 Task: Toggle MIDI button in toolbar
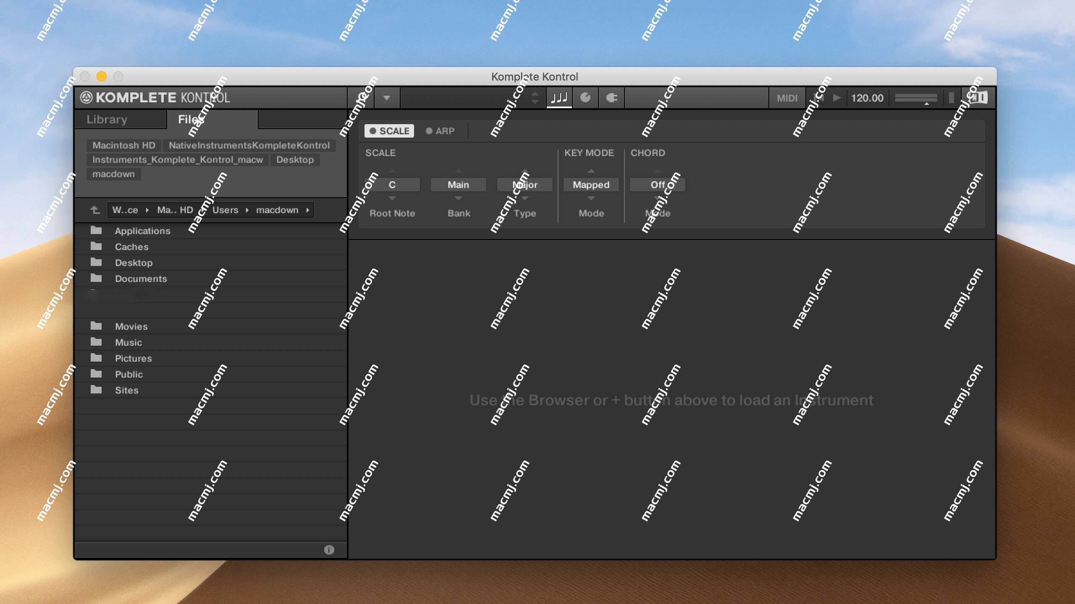tap(787, 96)
